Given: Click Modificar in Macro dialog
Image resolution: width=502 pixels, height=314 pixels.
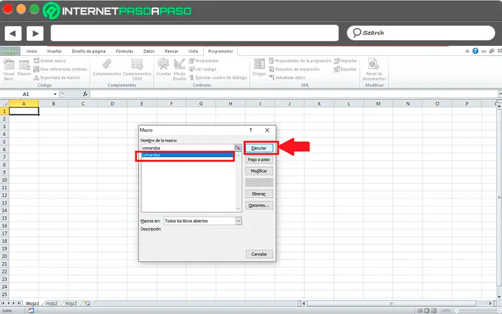Looking at the screenshot, I should 259,171.
